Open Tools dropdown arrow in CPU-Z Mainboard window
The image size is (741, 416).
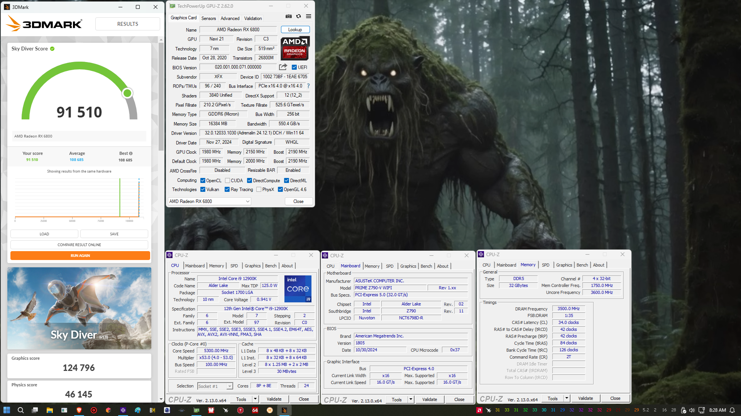point(411,399)
